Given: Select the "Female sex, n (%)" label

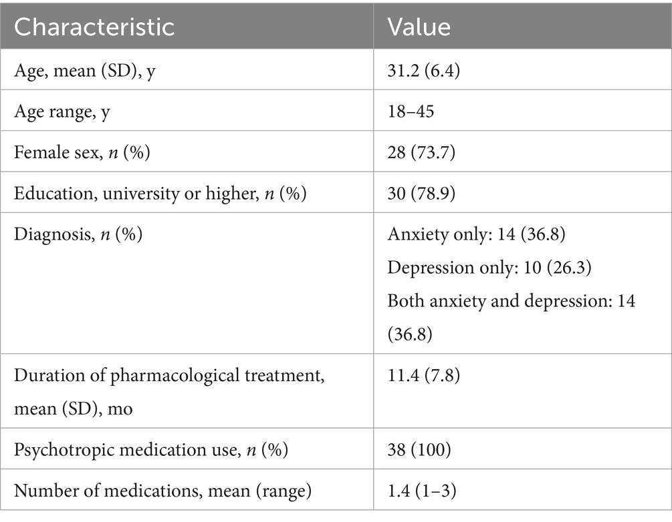Looking at the screenshot, I should [82, 152].
